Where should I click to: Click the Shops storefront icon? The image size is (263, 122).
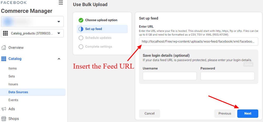coord(4,119)
